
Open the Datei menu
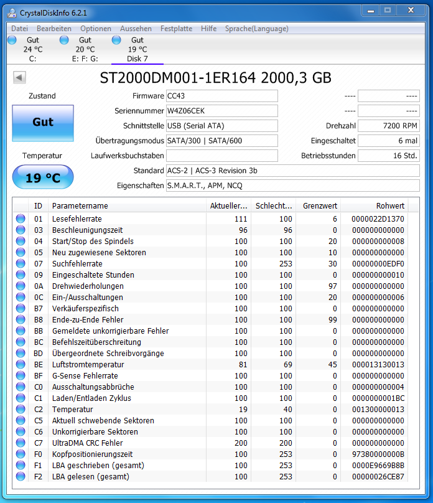pyautogui.click(x=19, y=29)
